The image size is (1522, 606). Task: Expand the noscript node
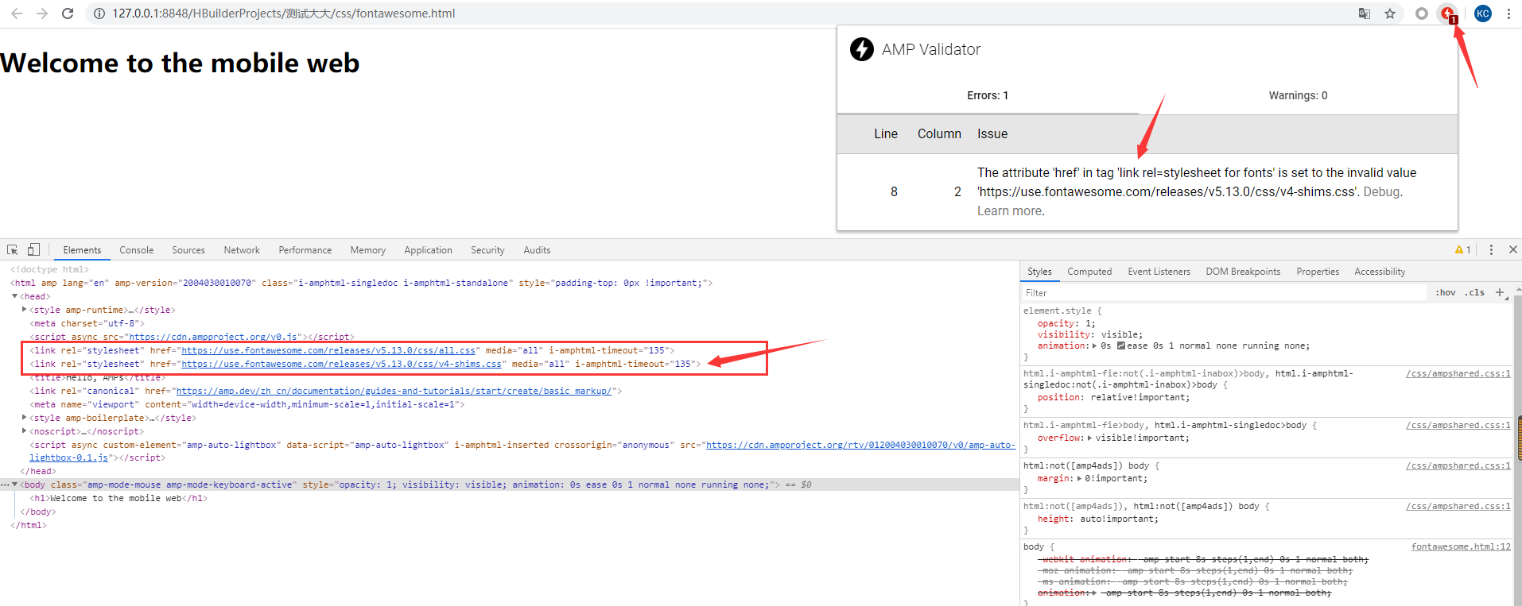(x=25, y=431)
